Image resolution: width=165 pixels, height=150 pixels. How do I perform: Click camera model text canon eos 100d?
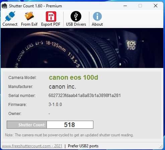73,77
